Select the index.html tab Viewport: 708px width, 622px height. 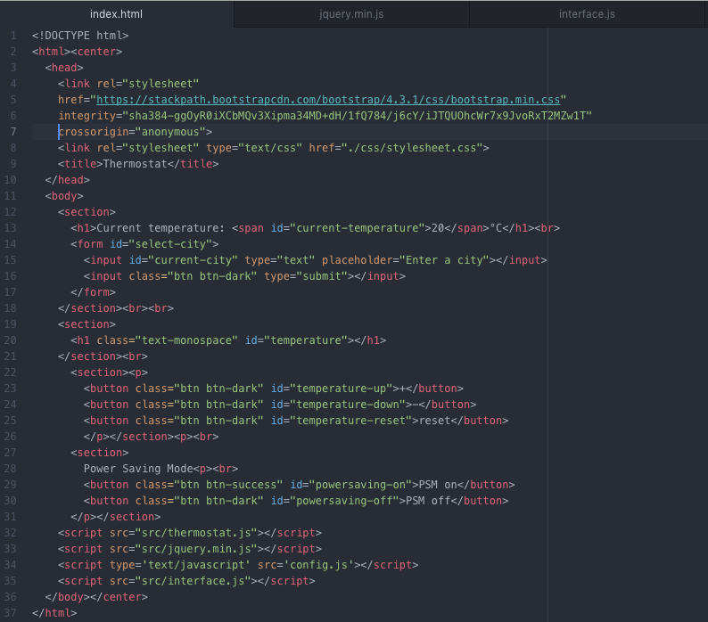coord(116,14)
